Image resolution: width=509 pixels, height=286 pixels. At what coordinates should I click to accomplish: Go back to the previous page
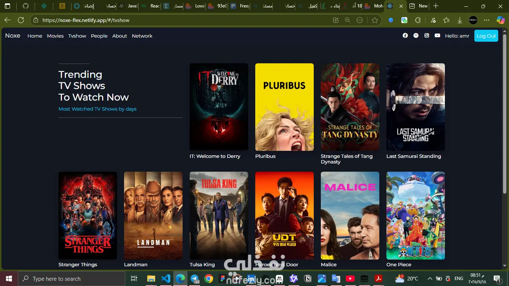[x=7, y=20]
